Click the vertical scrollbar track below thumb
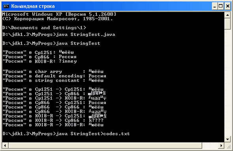 [227, 83]
